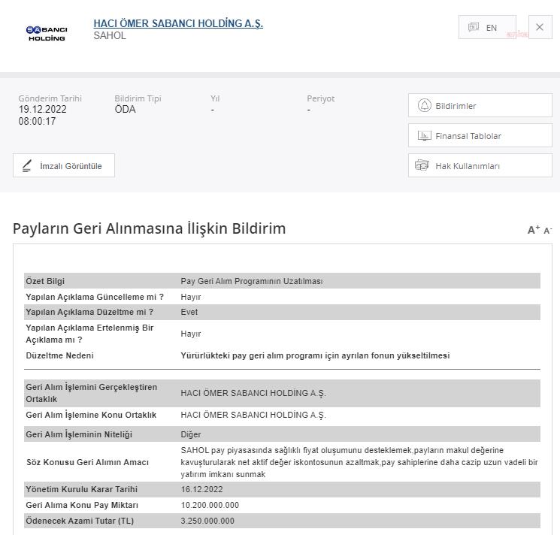Click the bell icon in Bildirimler

pos(424,106)
